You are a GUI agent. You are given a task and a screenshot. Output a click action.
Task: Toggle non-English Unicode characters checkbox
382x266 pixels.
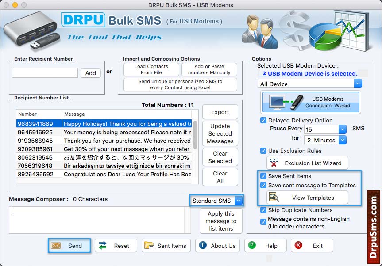[263, 222]
